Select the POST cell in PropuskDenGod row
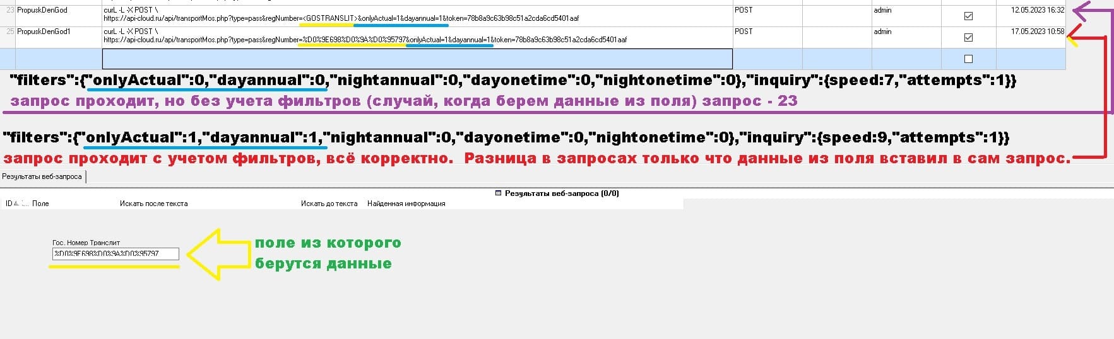1114x339 pixels. click(767, 16)
